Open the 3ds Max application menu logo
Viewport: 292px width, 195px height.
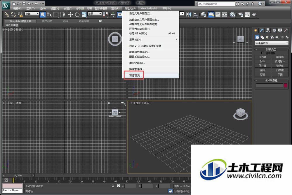pyautogui.click(x=6, y=5)
